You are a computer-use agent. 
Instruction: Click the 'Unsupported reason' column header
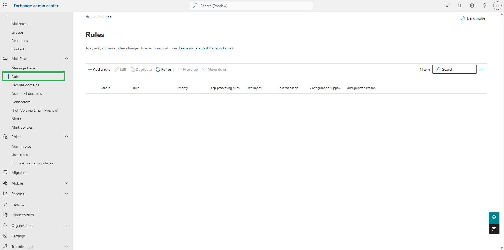pyautogui.click(x=361, y=88)
